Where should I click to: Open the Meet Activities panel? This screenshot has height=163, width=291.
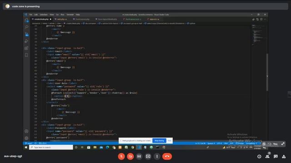click(x=284, y=157)
